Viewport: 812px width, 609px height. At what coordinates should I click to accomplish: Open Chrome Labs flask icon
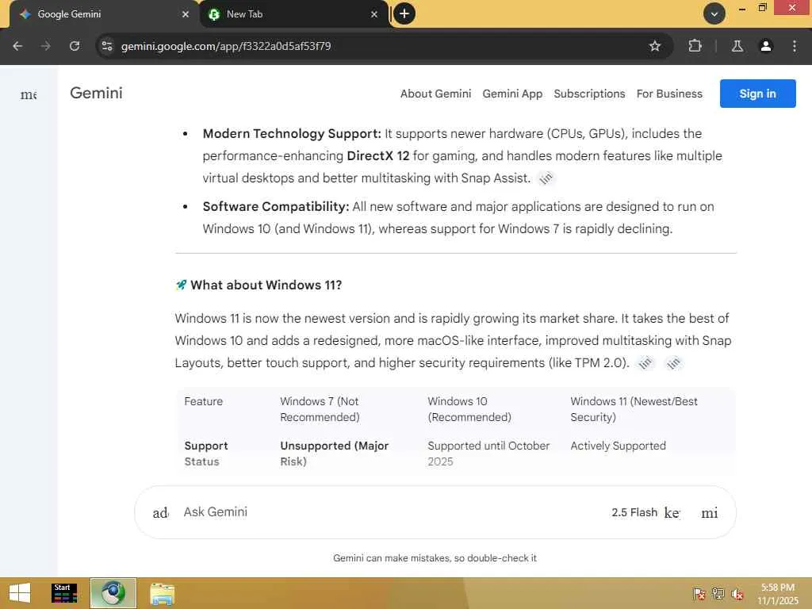pyautogui.click(x=737, y=46)
